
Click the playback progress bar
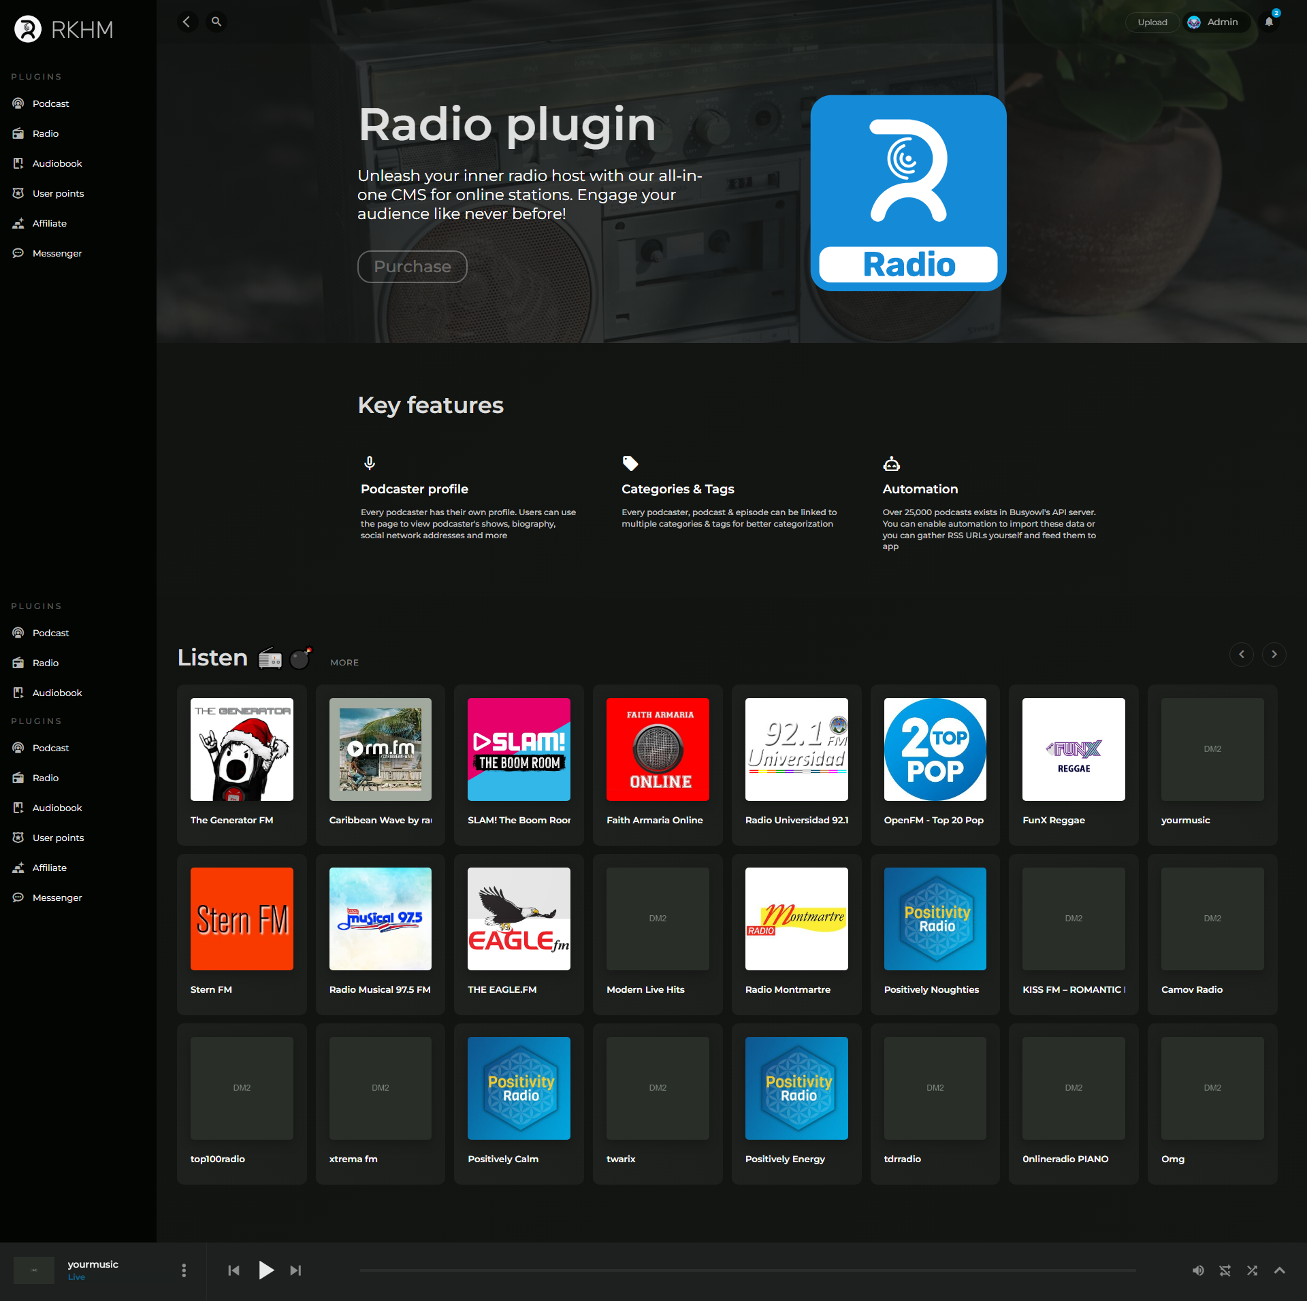click(747, 1270)
